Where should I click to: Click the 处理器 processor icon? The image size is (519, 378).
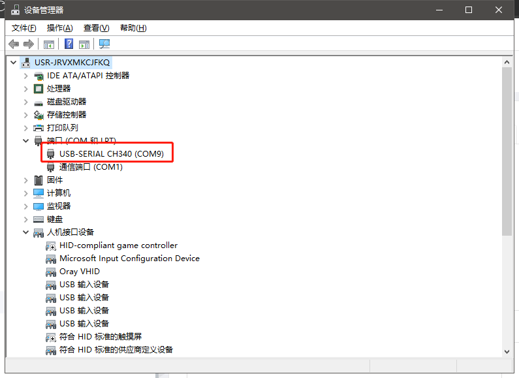pos(39,89)
